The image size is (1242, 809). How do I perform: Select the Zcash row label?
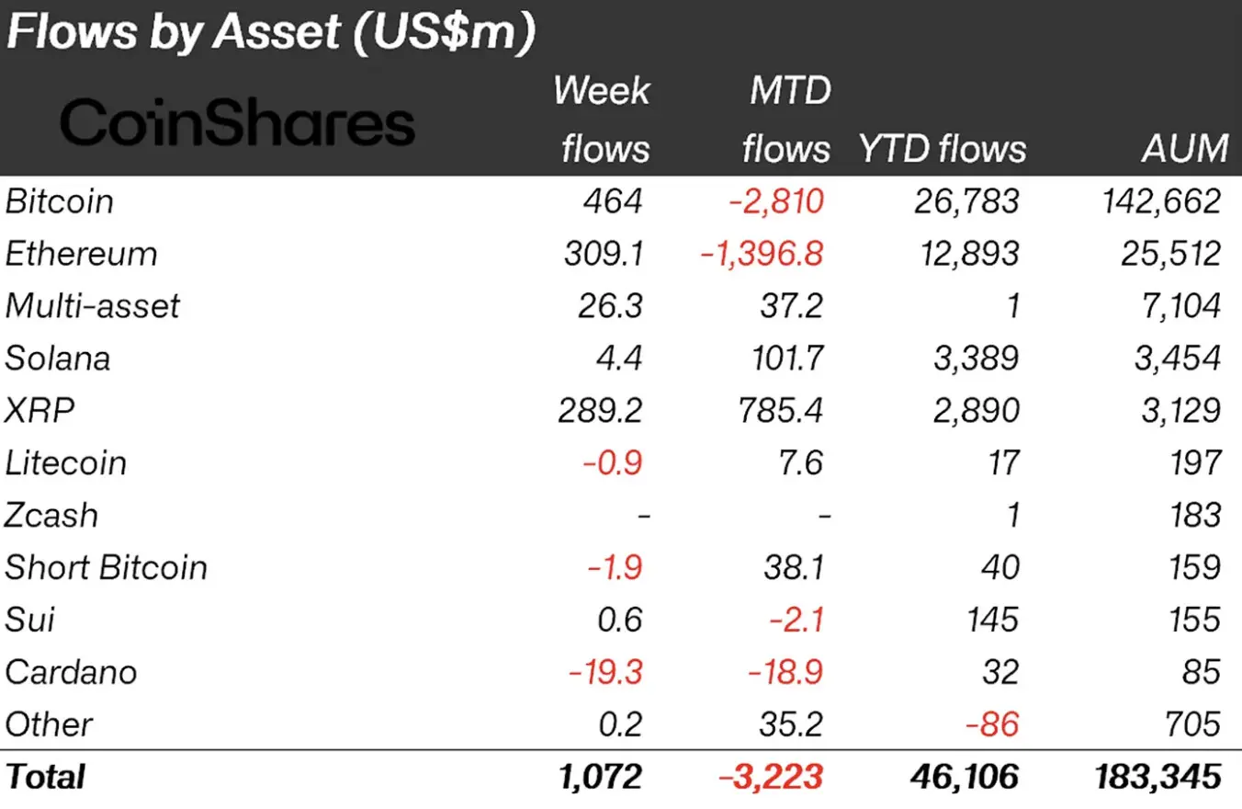[x=51, y=516]
